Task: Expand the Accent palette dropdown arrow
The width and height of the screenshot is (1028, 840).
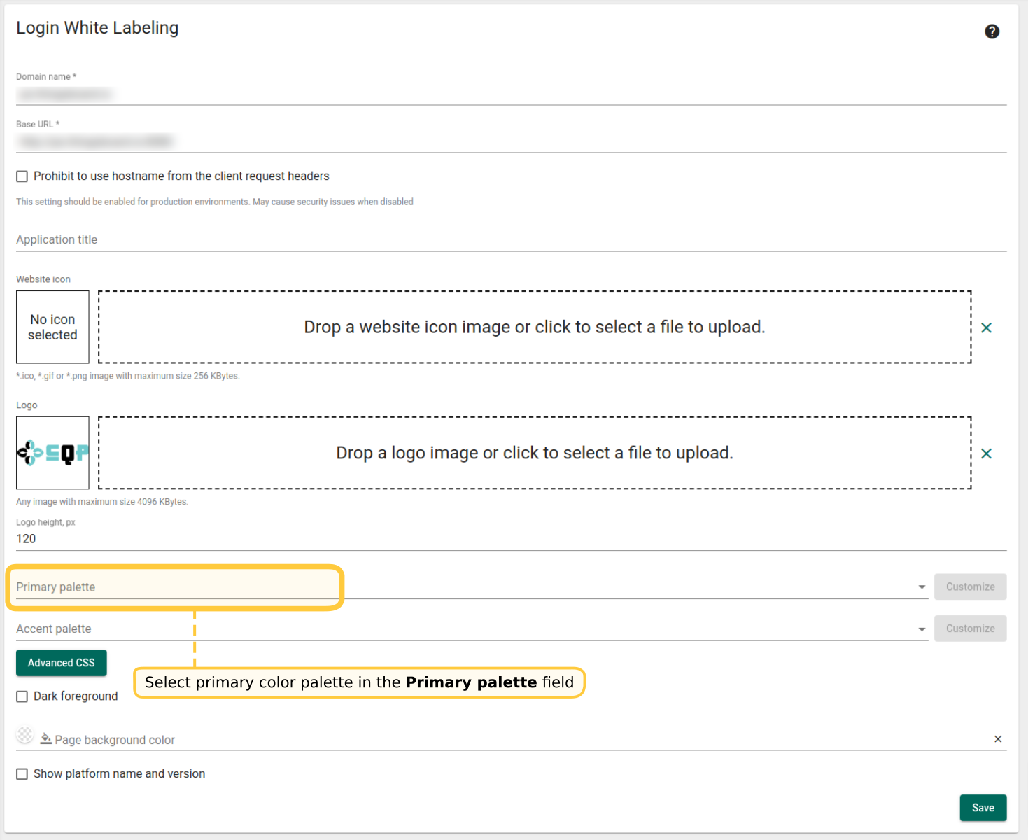Action: (x=922, y=629)
